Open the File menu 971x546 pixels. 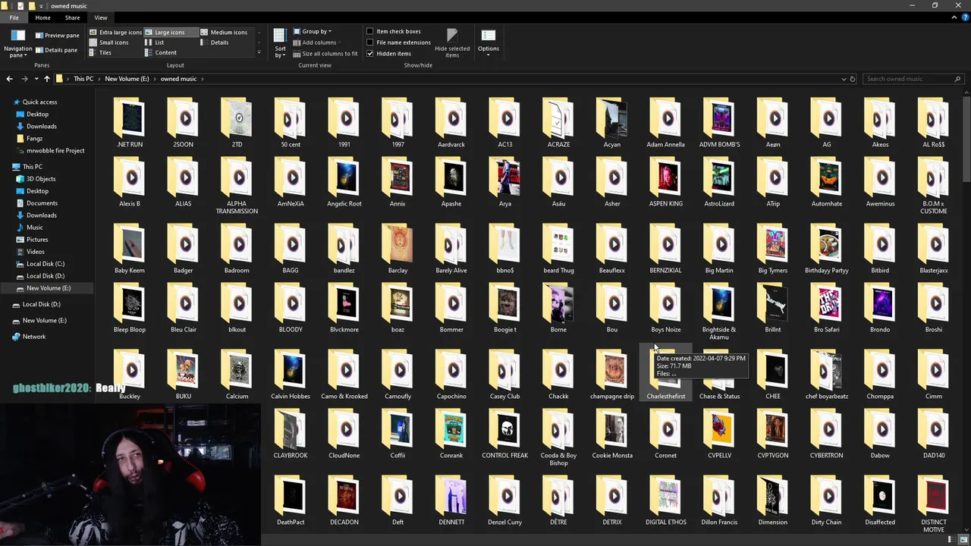pyautogui.click(x=14, y=17)
